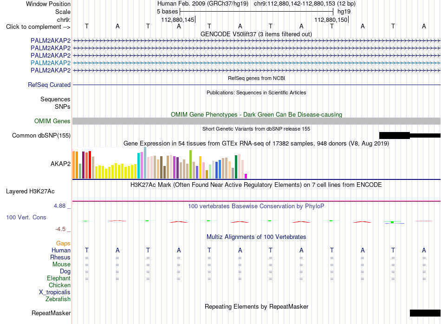The height and width of the screenshot is (324, 441).
Task: Click the 112,880,150 position marker
Action: (331, 20)
